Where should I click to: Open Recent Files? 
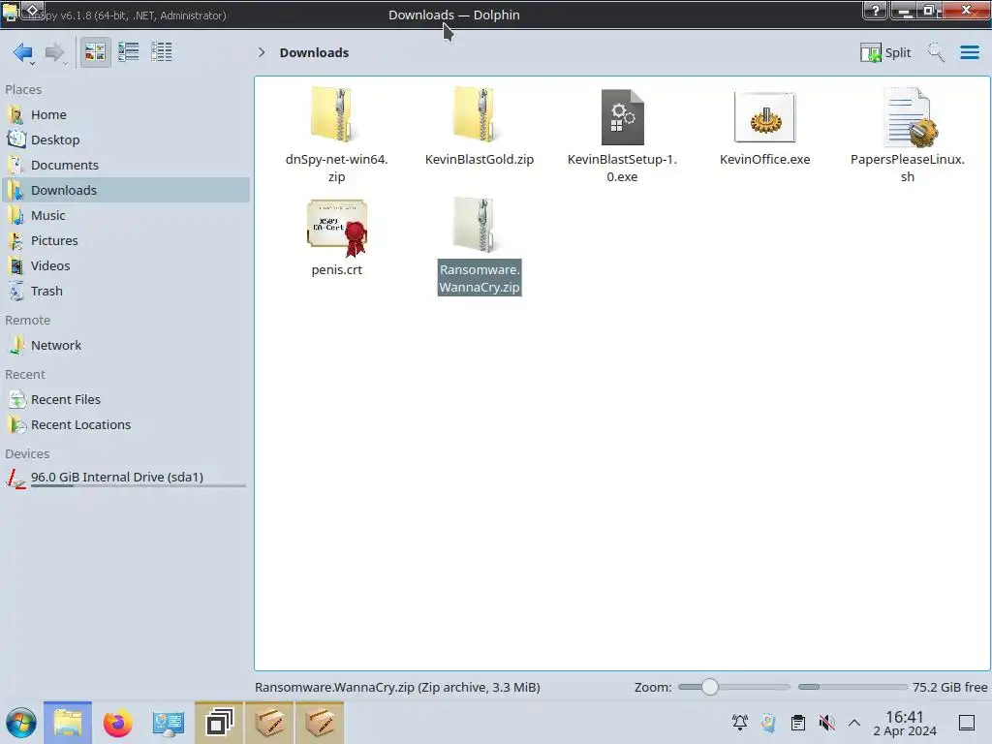coord(126,400)
